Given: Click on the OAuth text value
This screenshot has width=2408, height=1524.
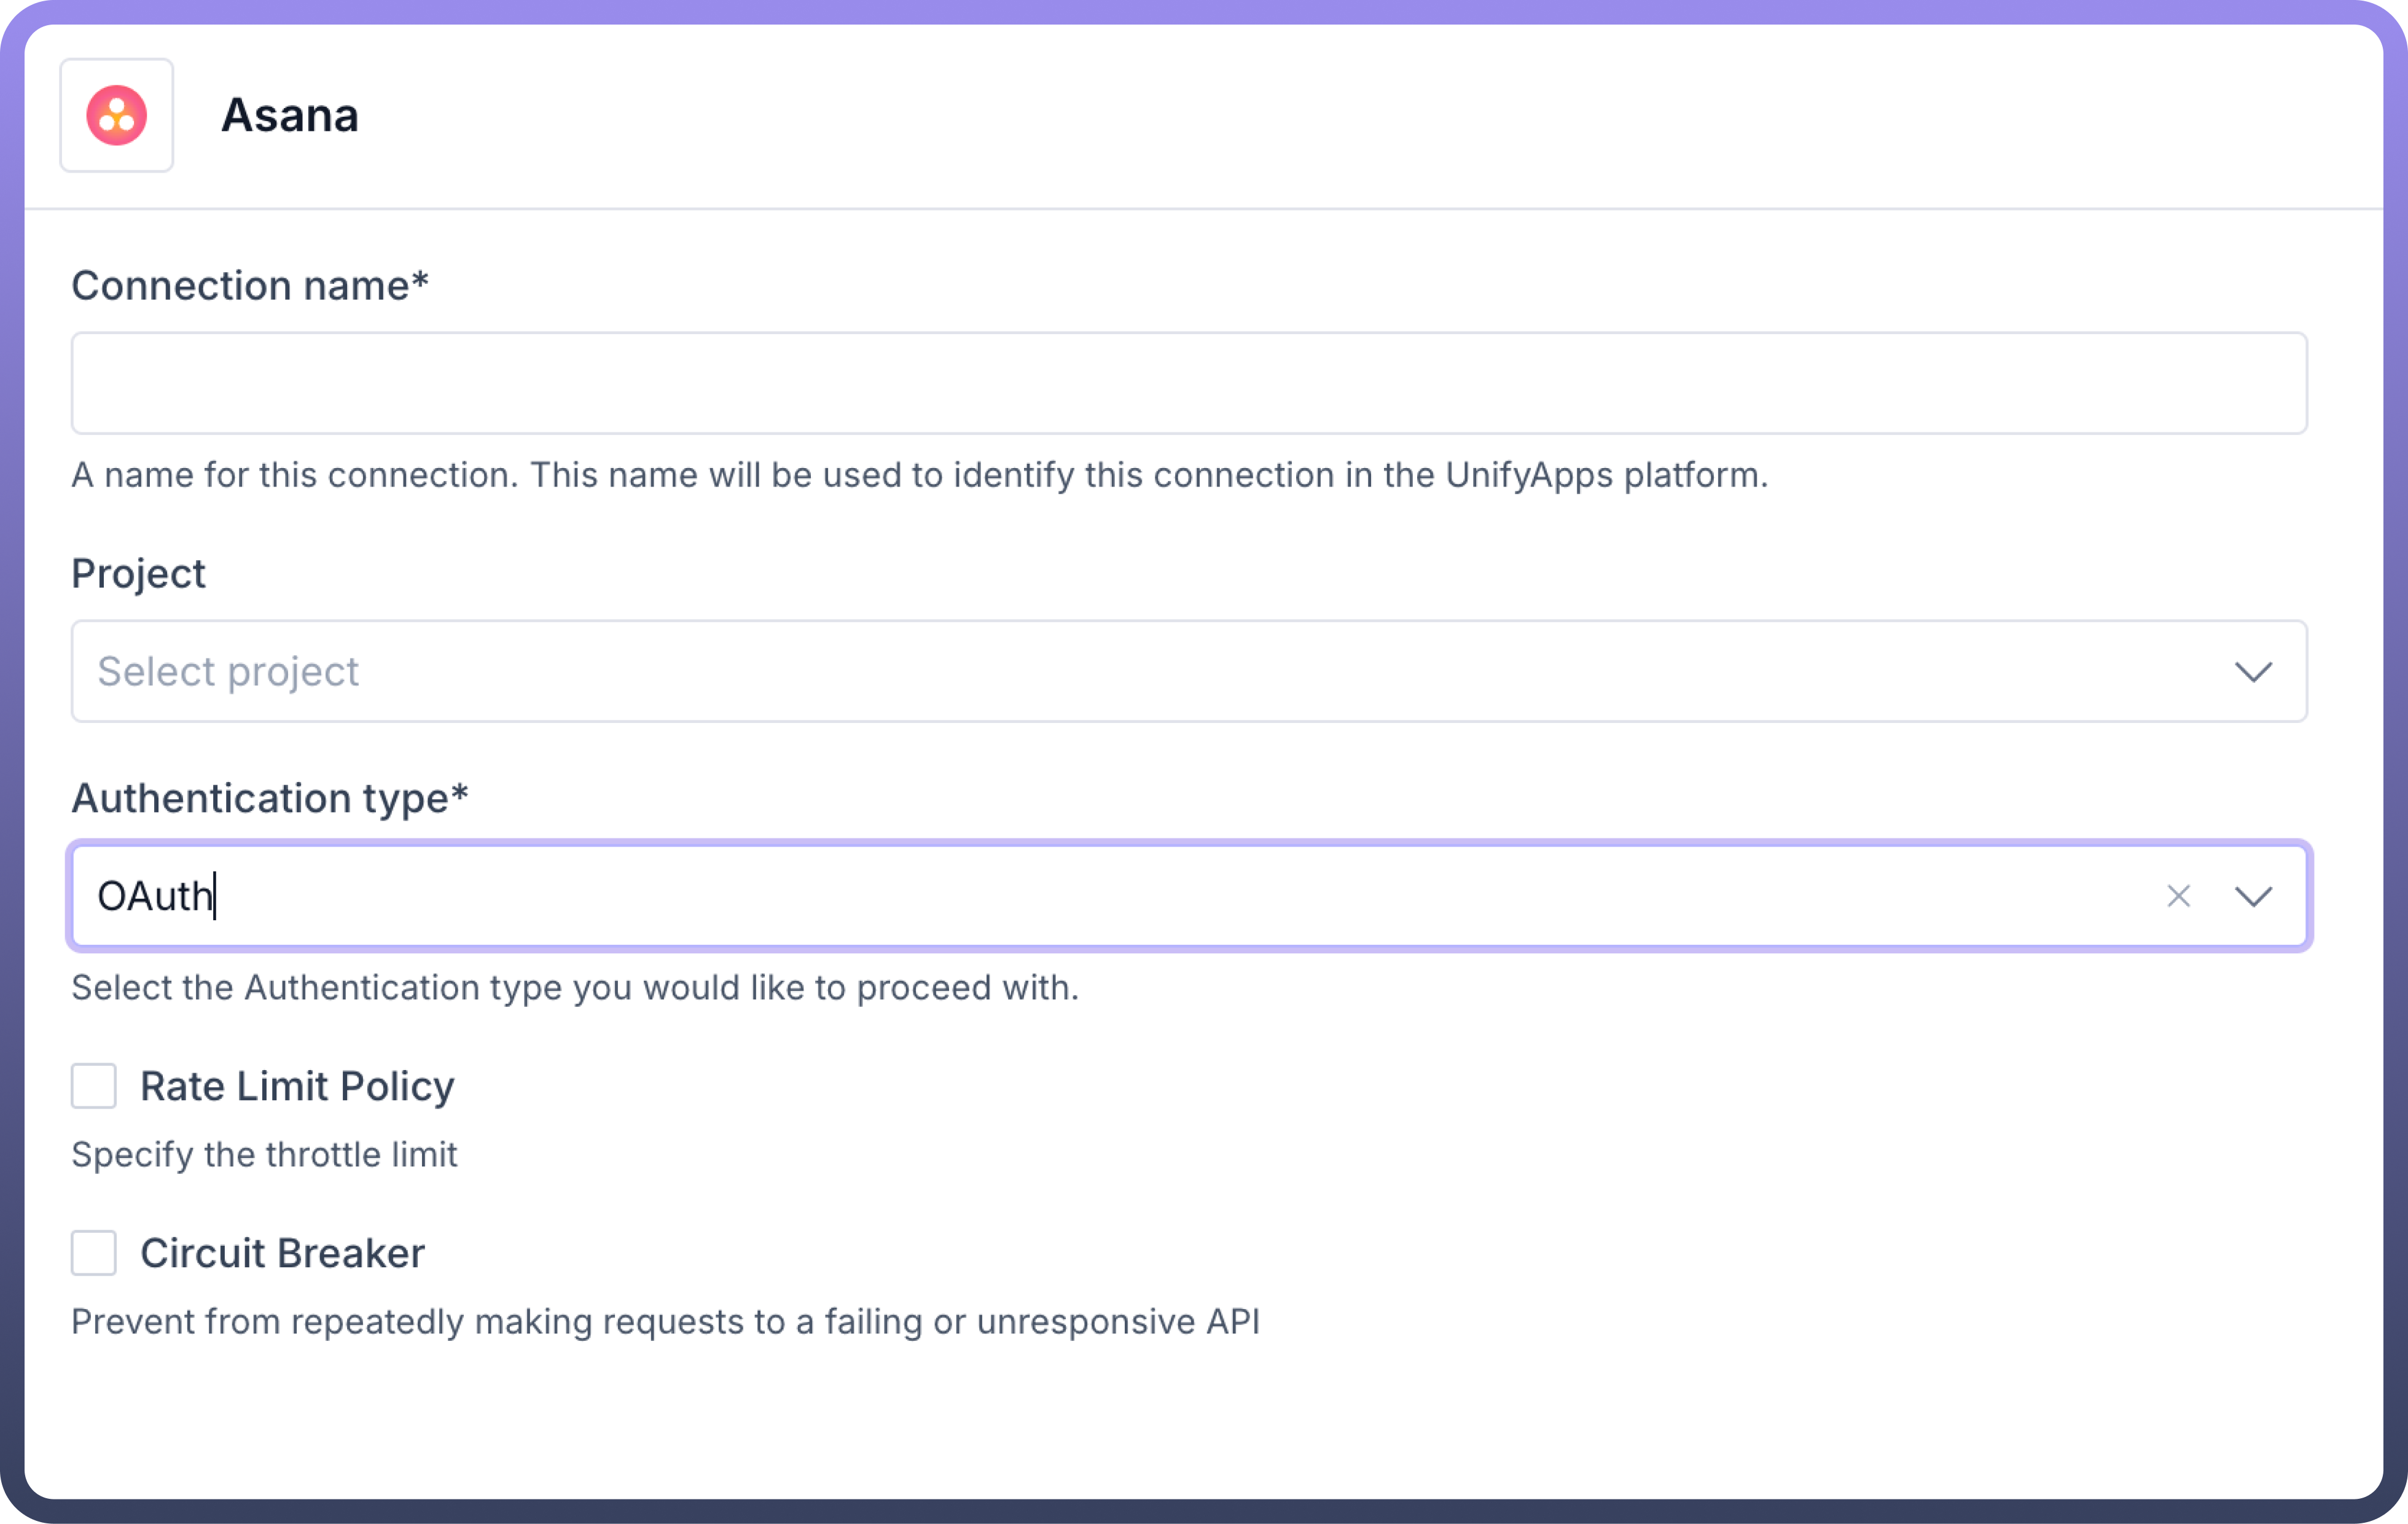Looking at the screenshot, I should 155,896.
